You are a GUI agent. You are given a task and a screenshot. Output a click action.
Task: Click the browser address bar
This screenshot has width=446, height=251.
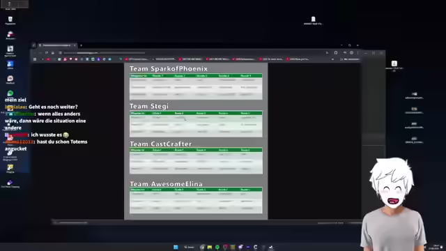104,53
